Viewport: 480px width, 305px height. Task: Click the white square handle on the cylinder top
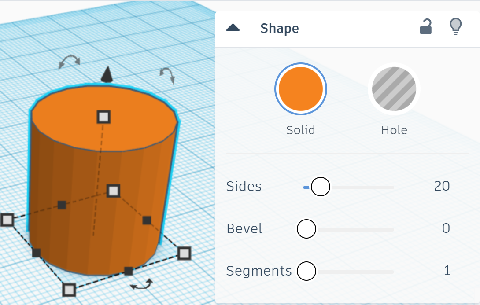103,117
